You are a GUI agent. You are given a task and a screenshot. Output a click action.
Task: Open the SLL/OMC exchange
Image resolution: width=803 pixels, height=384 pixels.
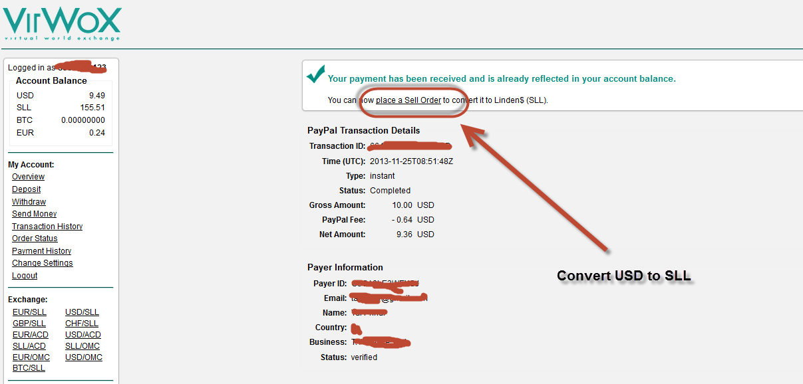[x=82, y=346]
